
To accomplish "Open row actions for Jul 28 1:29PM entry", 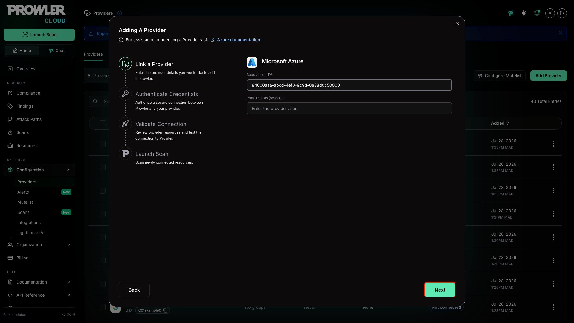I will click(x=553, y=260).
